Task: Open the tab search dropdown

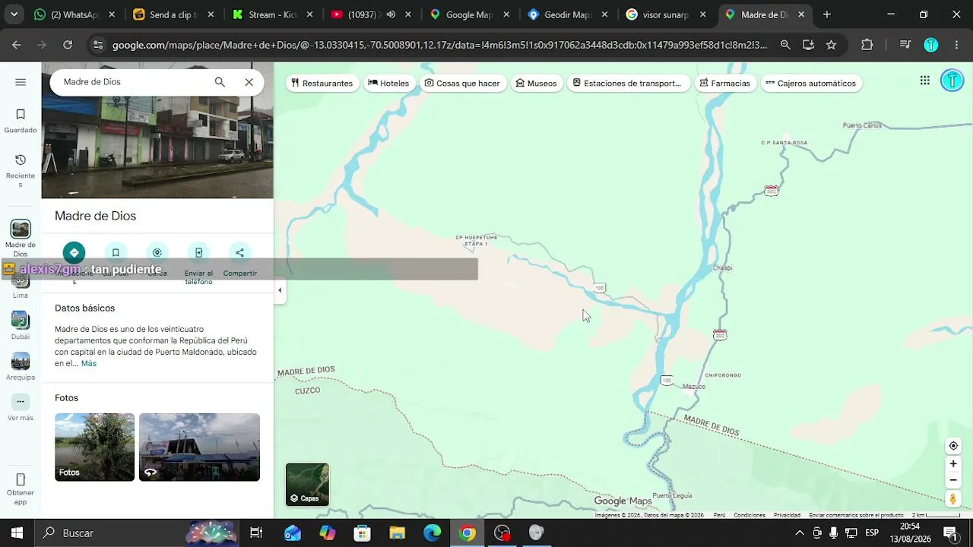Action: [14, 14]
